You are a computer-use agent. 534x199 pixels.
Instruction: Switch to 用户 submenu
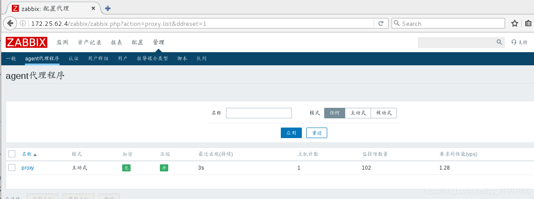[123, 58]
